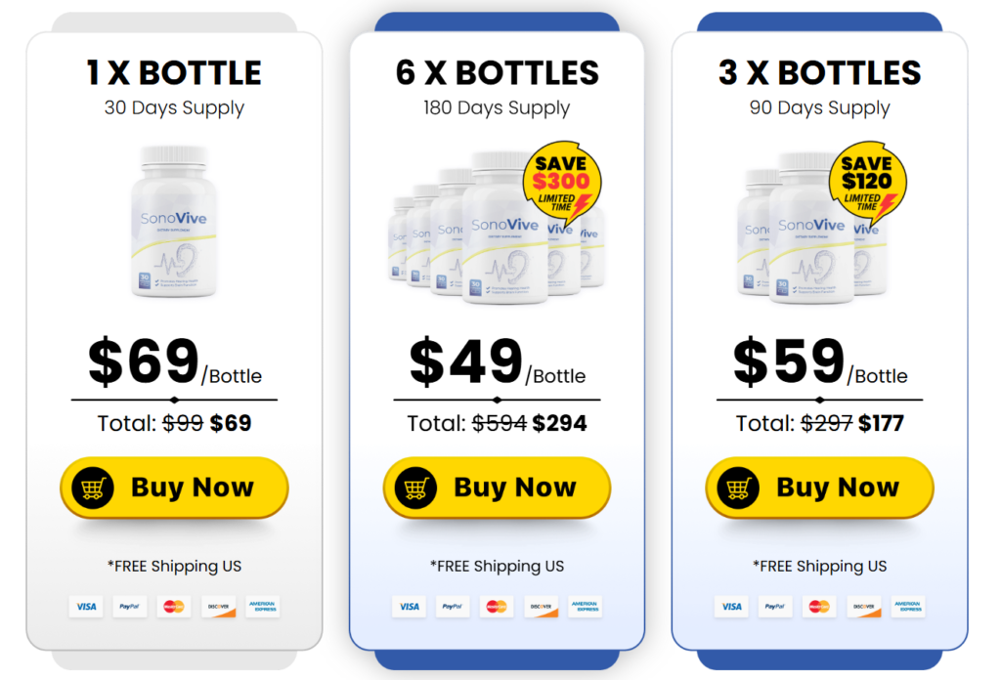
Task: Click Buy Now for 6 bottles package
Action: click(x=497, y=488)
